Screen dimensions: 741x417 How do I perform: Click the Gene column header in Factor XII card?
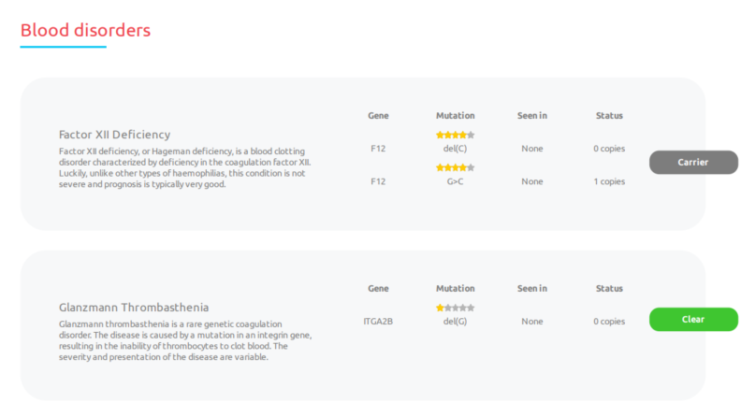(x=378, y=116)
